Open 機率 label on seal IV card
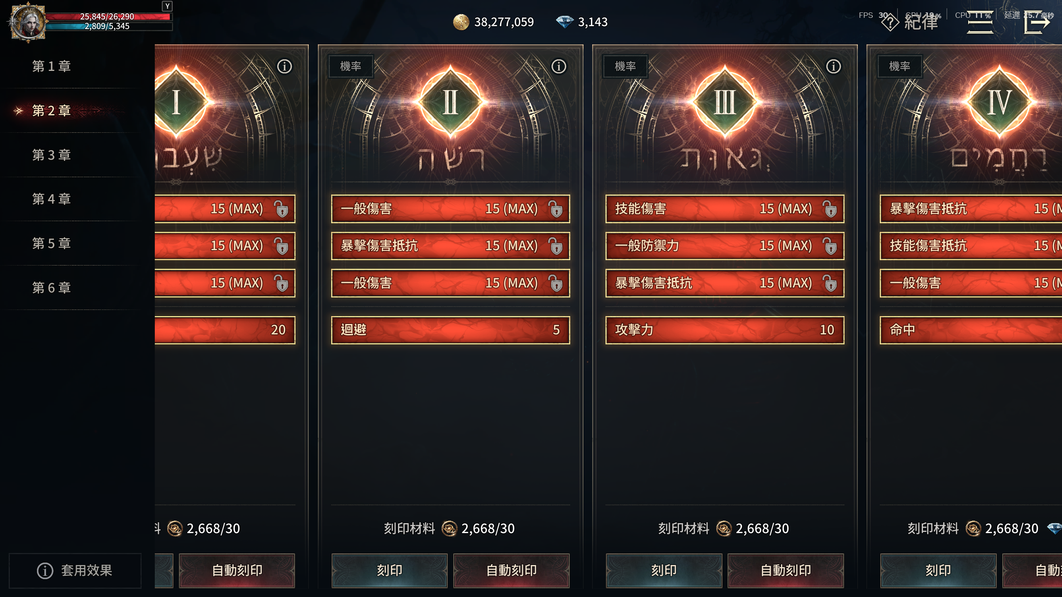The height and width of the screenshot is (597, 1062). tap(900, 66)
